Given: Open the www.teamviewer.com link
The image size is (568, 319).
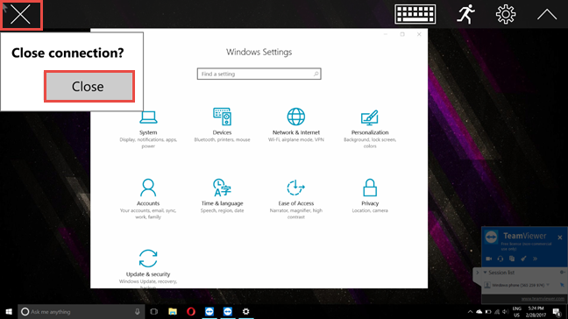Looking at the screenshot, I should pos(543,299).
